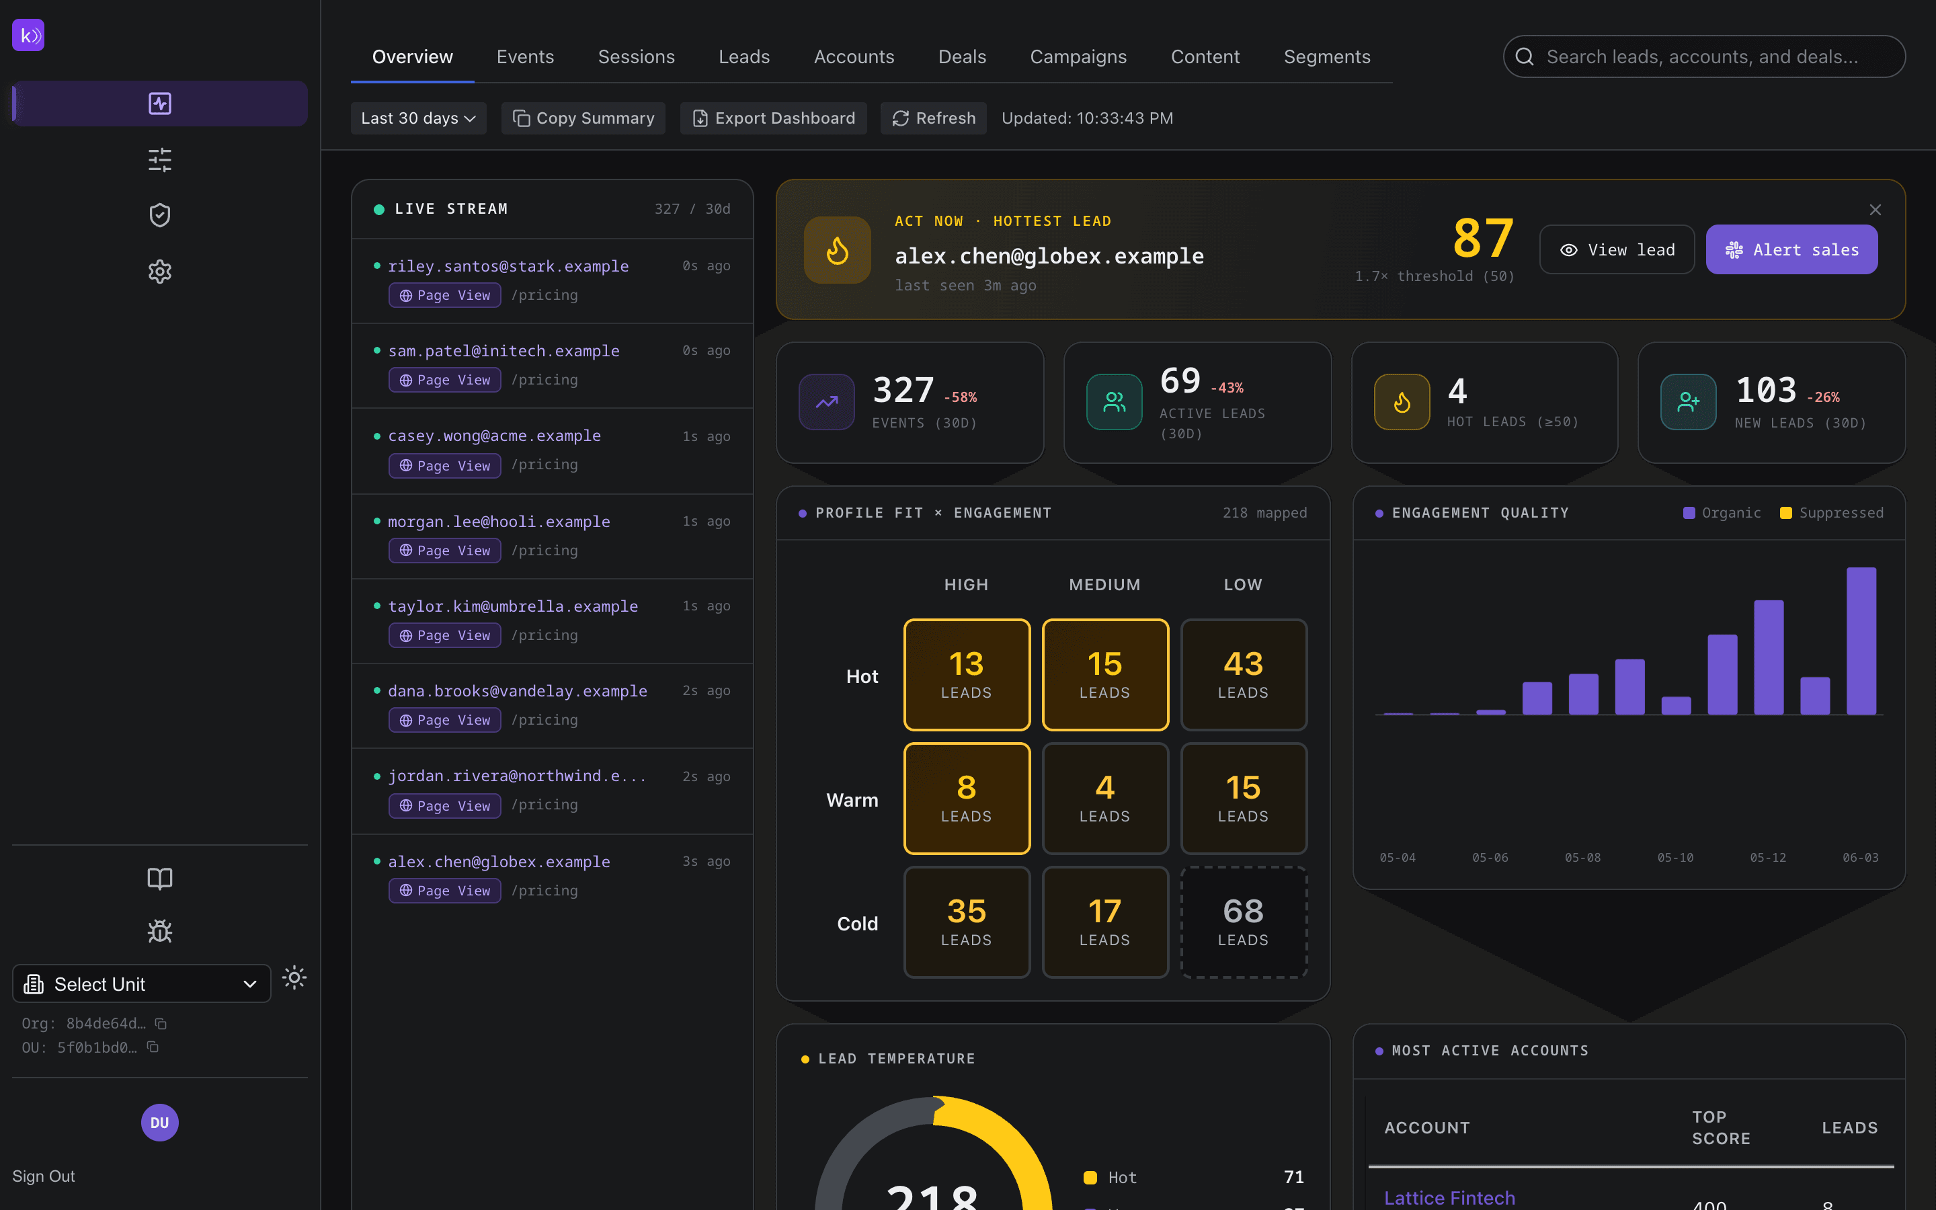1936x1210 pixels.
Task: Open the Segments tab
Action: (x=1326, y=57)
